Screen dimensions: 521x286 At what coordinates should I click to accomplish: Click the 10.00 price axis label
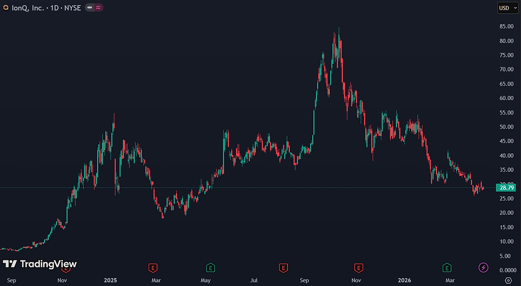[x=506, y=241]
